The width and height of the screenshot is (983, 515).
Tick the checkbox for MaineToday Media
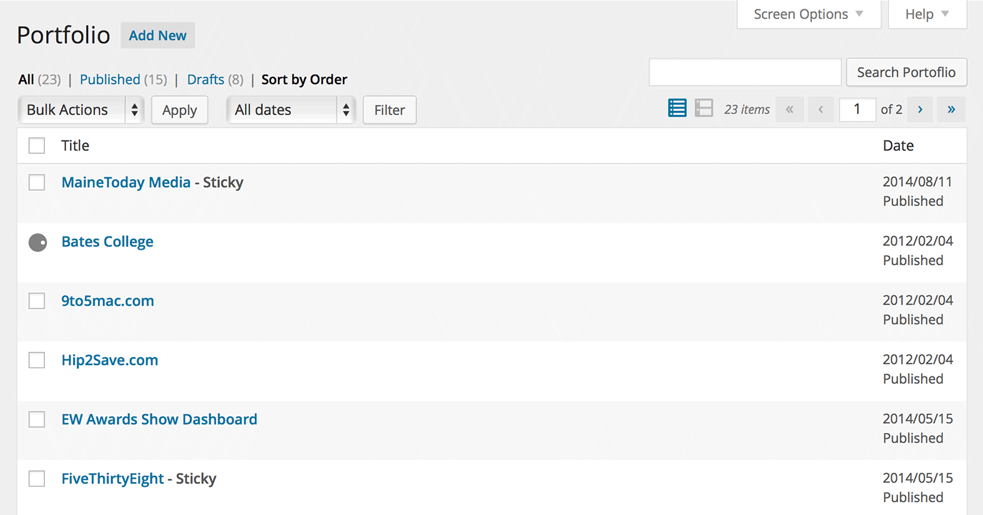click(37, 182)
